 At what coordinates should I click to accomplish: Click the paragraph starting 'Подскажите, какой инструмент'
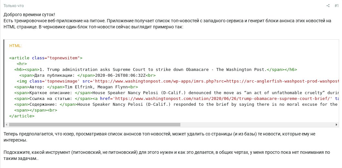click(167, 155)
